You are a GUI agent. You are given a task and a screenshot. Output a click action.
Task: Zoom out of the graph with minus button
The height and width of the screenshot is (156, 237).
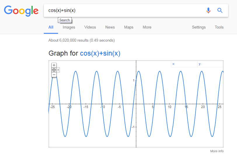[x=54, y=75]
